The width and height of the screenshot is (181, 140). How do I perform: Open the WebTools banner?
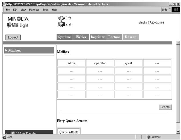29,132
